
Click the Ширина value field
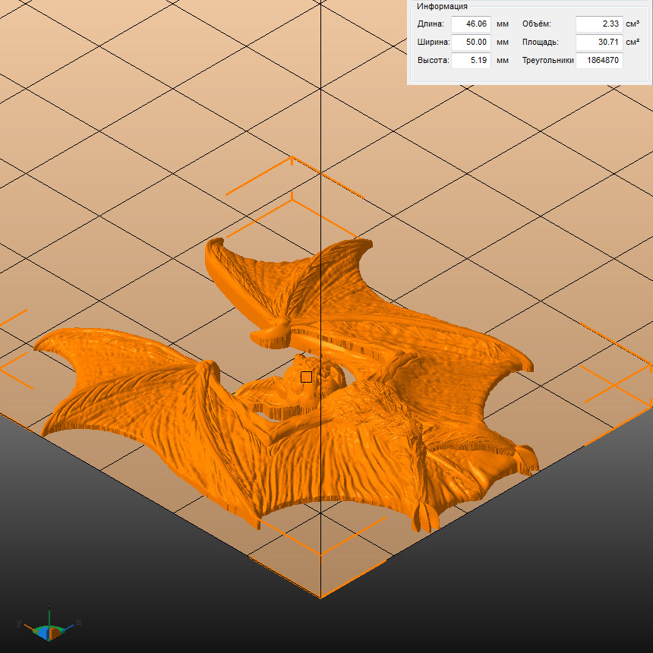[x=471, y=43]
